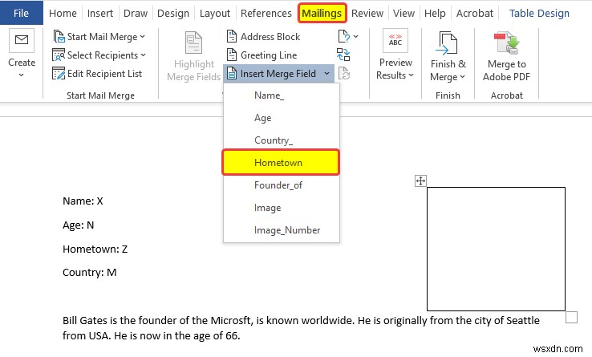The height and width of the screenshot is (357, 592).
Task: Click the Insert Merge Field icon
Action: click(x=232, y=74)
